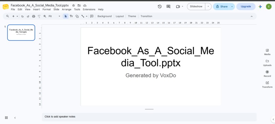Open the Tools menu
The image size is (275, 124).
(x=77, y=9)
